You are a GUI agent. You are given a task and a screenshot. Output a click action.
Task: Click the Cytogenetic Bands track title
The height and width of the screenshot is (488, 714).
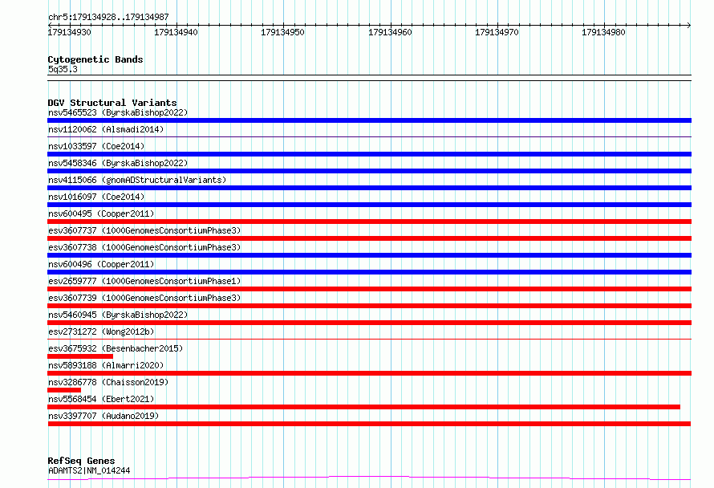click(x=95, y=59)
